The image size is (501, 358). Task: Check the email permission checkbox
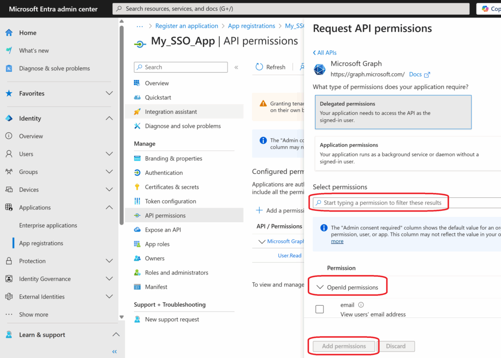pos(319,309)
